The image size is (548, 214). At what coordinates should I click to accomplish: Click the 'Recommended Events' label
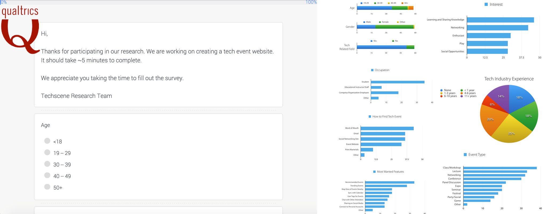(354, 182)
